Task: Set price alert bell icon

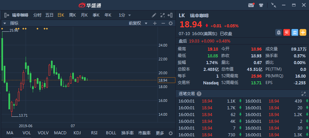Action: [x=279, y=32]
